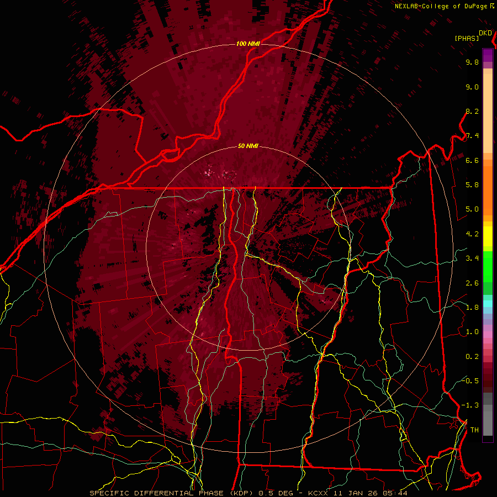This screenshot has height=497, width=497.
Task: Click the 50 NMI range ring label
Action: coord(248,146)
